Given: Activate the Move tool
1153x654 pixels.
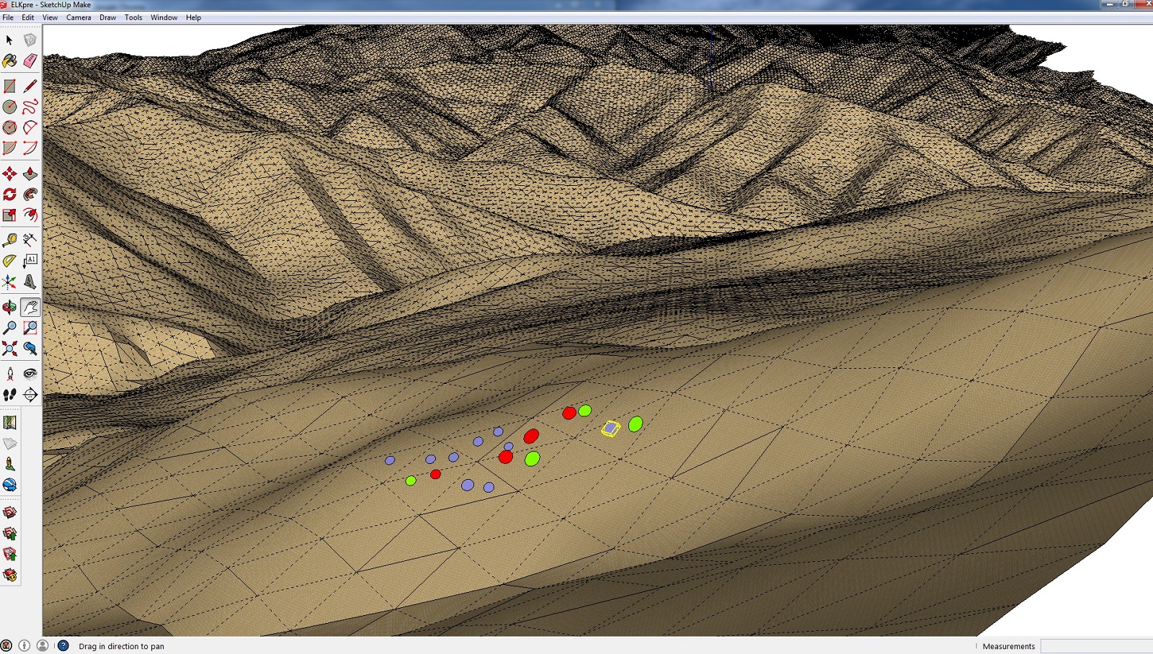Looking at the screenshot, I should point(9,174).
